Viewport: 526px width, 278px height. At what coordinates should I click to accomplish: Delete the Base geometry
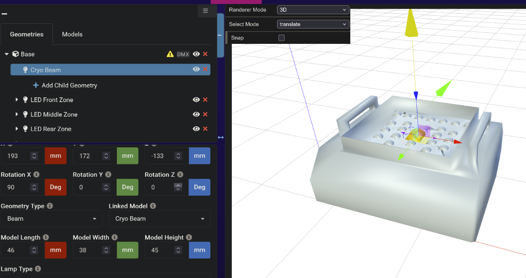pyautogui.click(x=205, y=54)
